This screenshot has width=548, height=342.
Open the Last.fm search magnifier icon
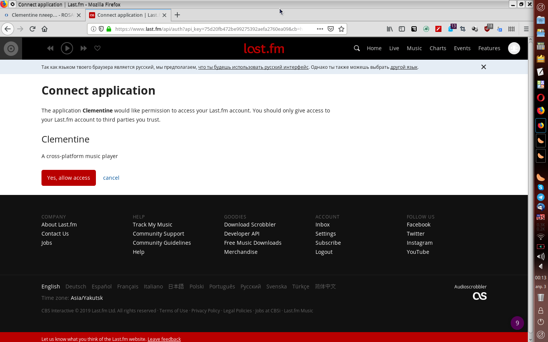coord(357,48)
